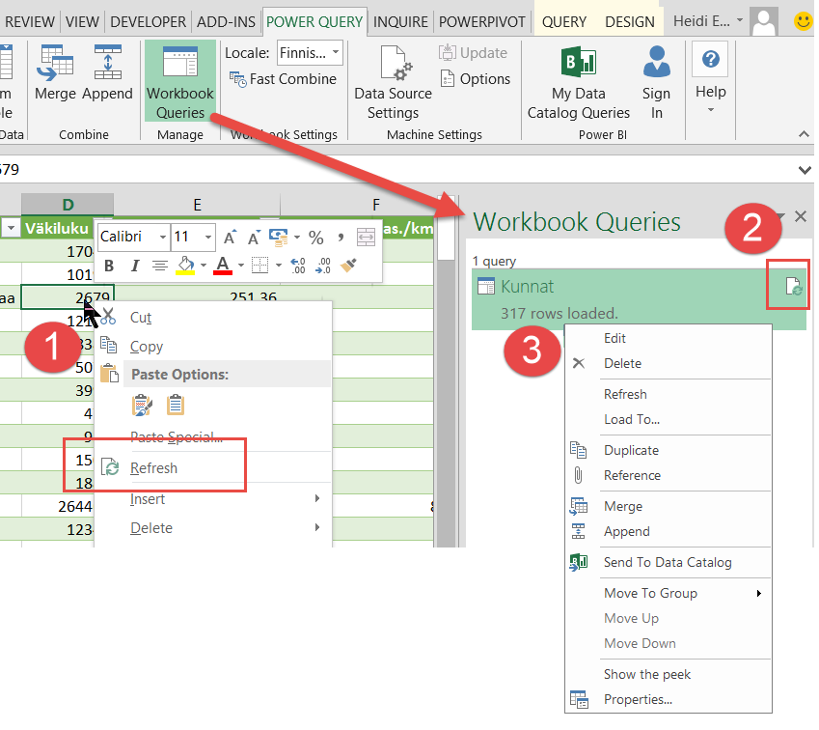Click the Power BI Sign In icon

click(656, 64)
